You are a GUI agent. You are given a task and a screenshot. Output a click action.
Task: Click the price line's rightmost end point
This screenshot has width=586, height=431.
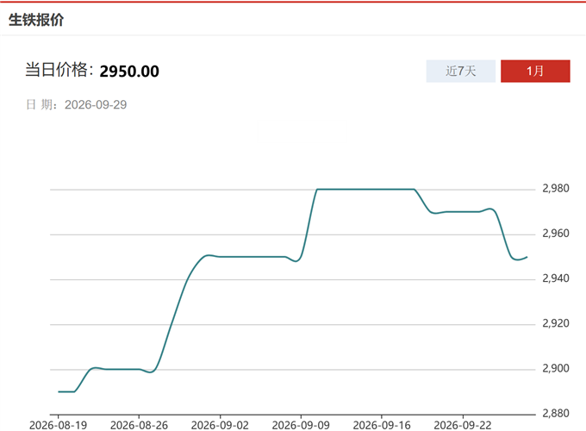tap(527, 257)
